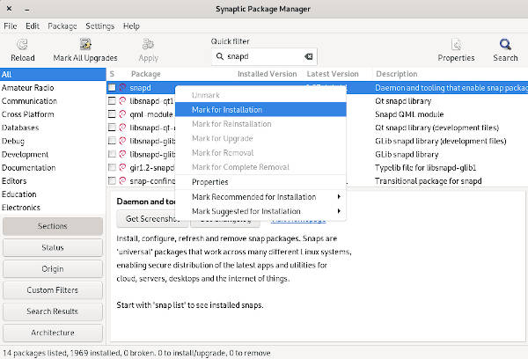Clear the quick filter text icon
This screenshot has height=359, width=528.
point(309,56)
